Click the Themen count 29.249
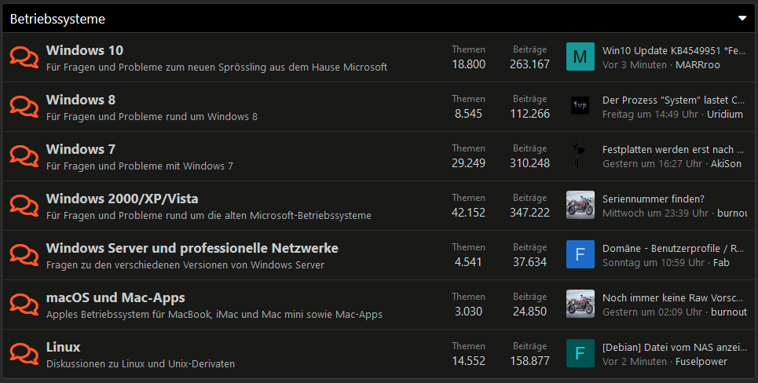Image resolution: width=758 pixels, height=383 pixels. click(468, 163)
